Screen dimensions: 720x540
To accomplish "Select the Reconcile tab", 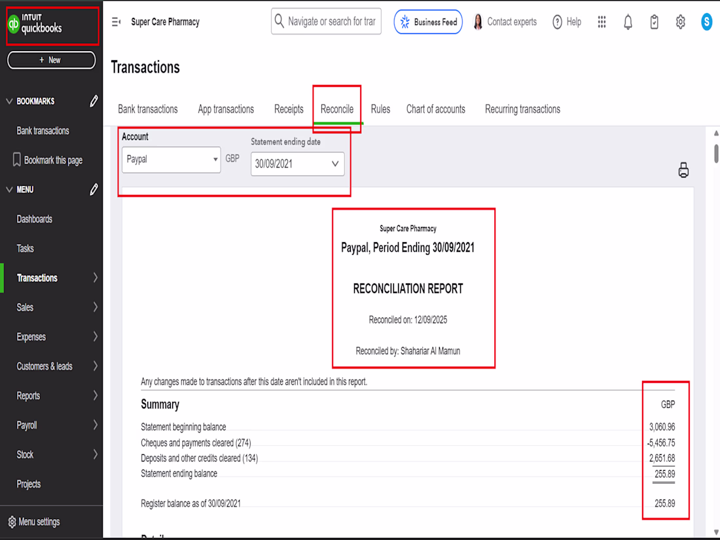I will tap(337, 109).
